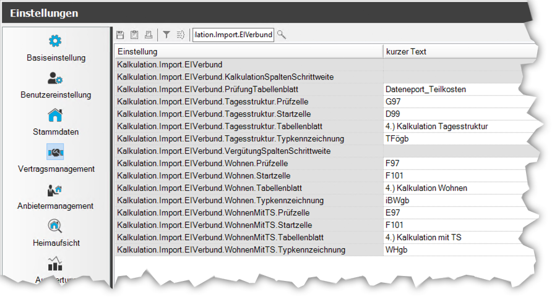Open Benutzereinstellung in the sidebar

pos(56,85)
